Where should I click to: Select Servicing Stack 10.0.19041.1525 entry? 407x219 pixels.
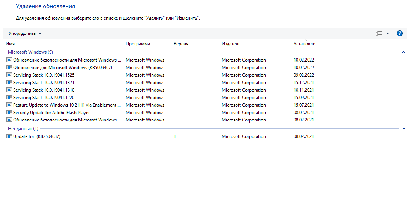[44, 75]
